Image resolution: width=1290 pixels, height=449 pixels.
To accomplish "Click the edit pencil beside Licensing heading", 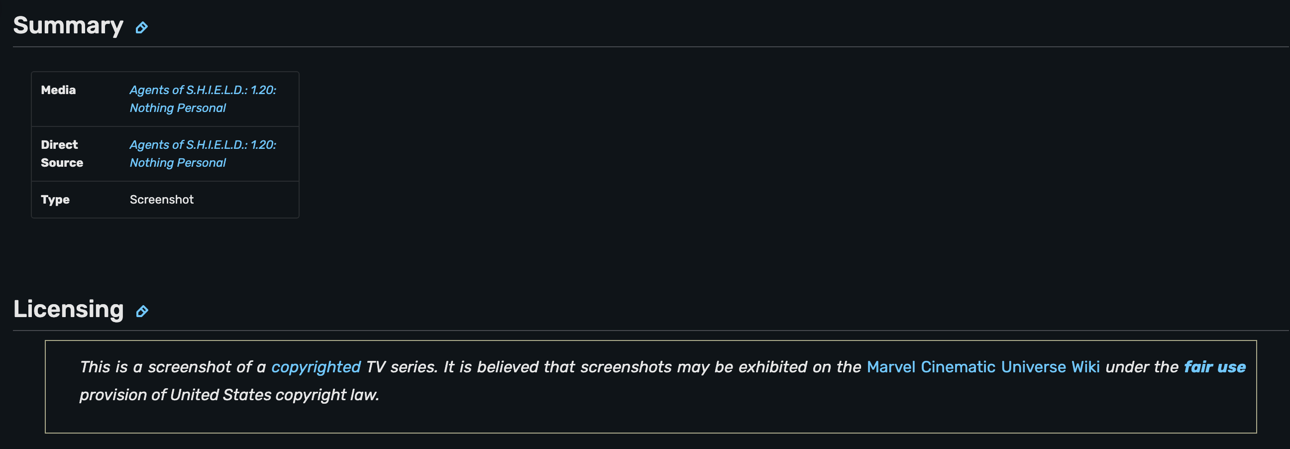I will 142,311.
